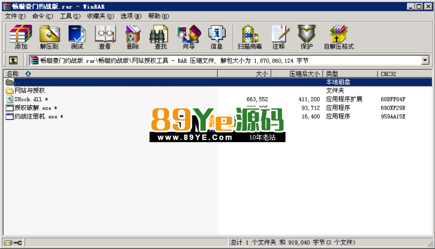The width and height of the screenshot is (435, 249).
Task: Click the archive path address field
Action: 225,60
